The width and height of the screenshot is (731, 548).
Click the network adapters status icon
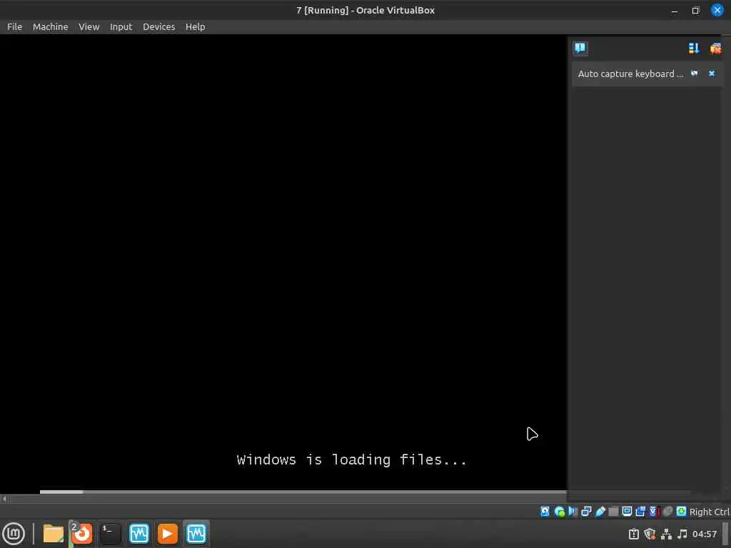click(587, 512)
